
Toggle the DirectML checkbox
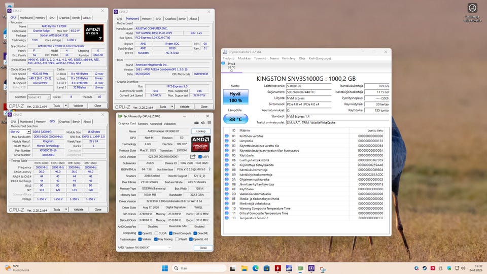pyautogui.click(x=195, y=233)
